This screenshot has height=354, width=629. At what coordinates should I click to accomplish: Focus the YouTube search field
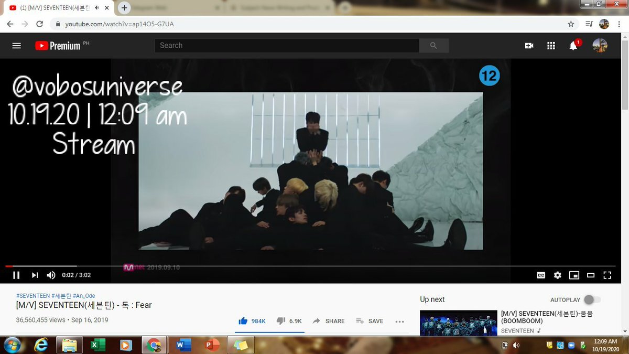point(287,46)
